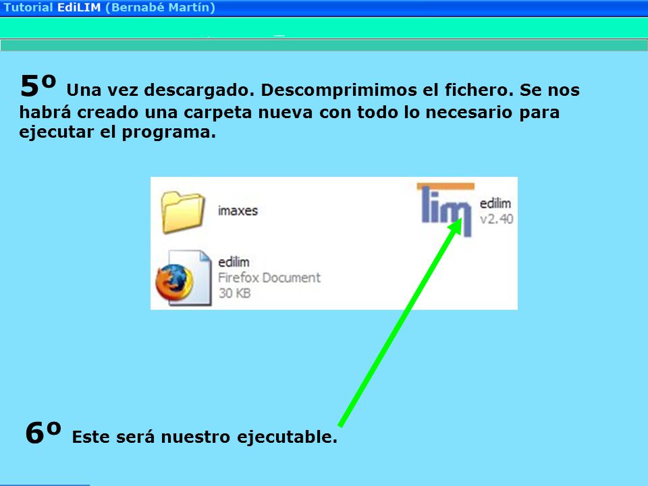
Task: Click 'edilim' label above Firefox Document
Action: tap(234, 262)
